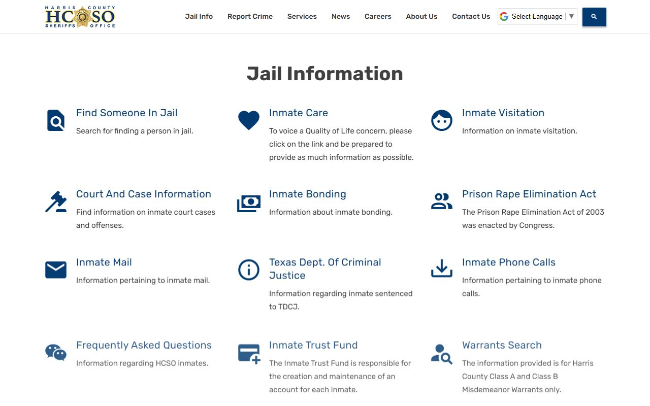Open the Inmate Trust Fund link
Screen dimensions: 650x406
tap(313, 345)
